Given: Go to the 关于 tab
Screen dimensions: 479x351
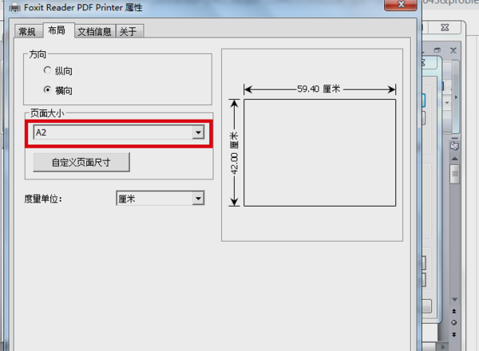Looking at the screenshot, I should point(129,31).
